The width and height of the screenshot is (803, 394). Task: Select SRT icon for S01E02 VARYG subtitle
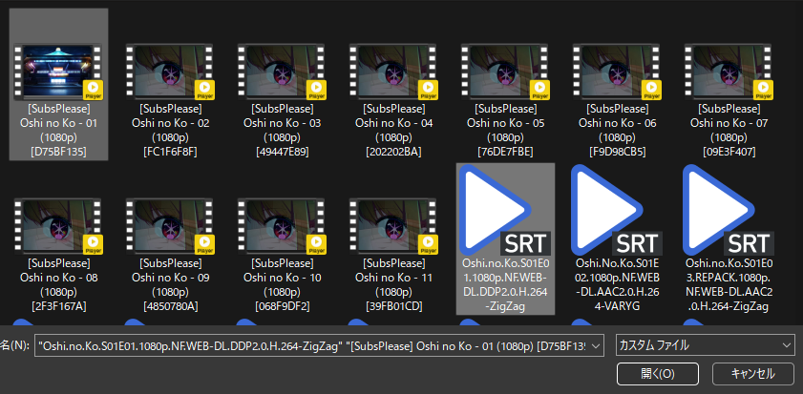tap(617, 210)
